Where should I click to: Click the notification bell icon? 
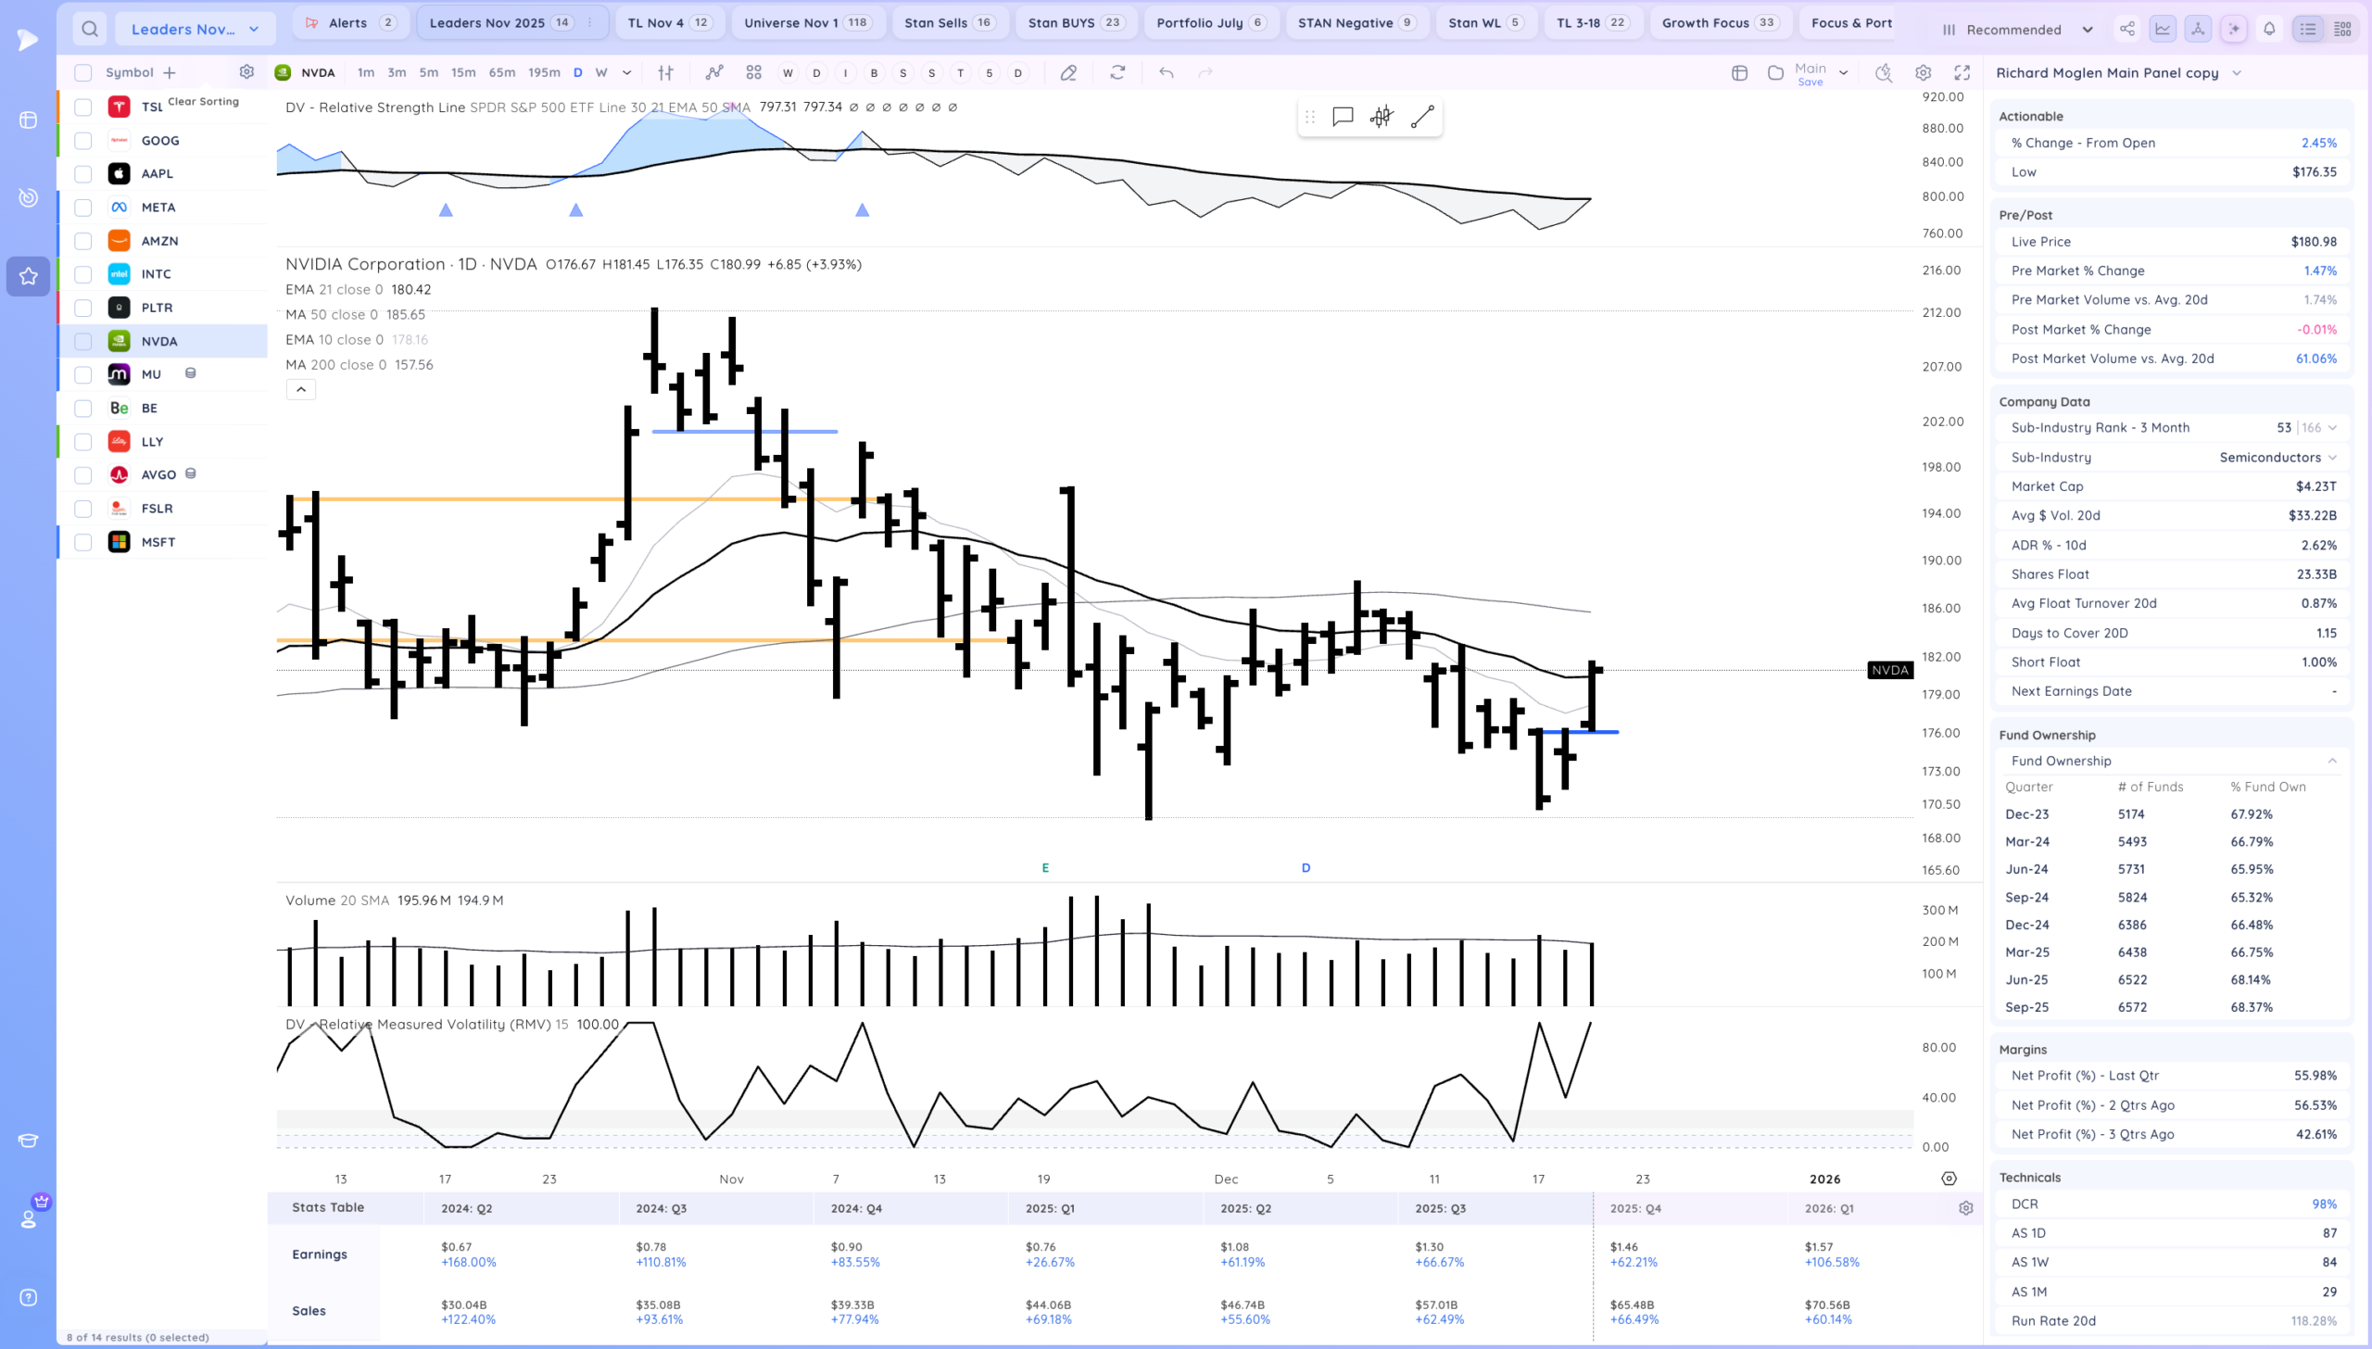tap(2269, 29)
